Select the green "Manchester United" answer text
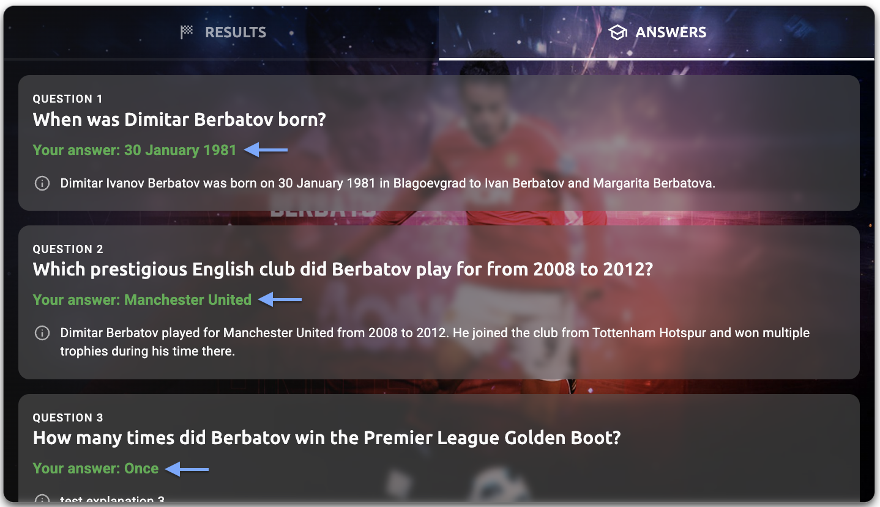The height and width of the screenshot is (507, 880). tap(188, 300)
